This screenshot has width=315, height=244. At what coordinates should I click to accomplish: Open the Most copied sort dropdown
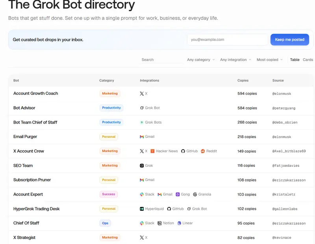270,60
